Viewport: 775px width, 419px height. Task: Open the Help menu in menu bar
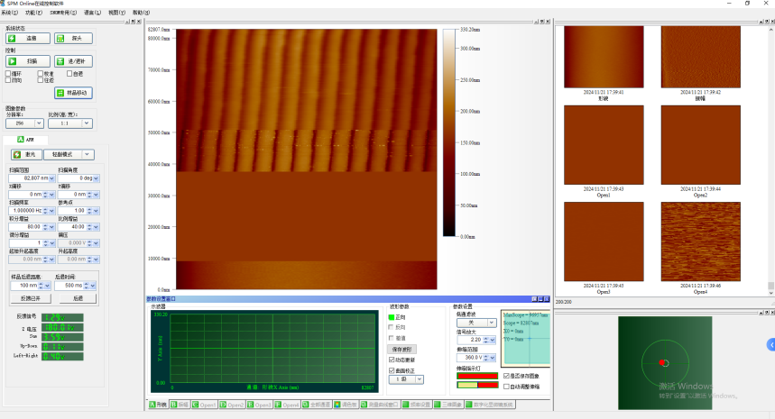click(141, 13)
